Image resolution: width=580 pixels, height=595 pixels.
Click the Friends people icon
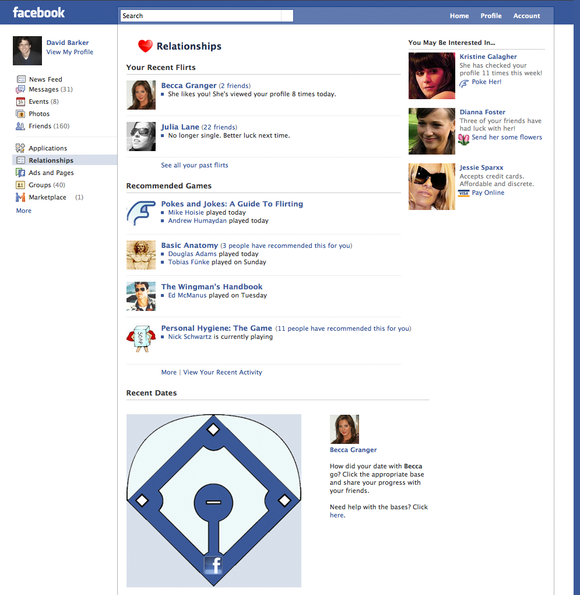coord(20,126)
